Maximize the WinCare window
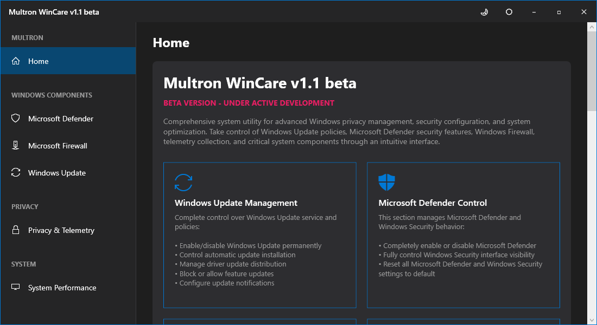Viewport: 597px width, 325px height. point(559,12)
